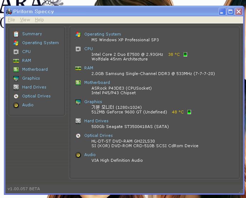Click SI (KOR) DVD-ROM CRD-510B line
The image size is (246, 198).
pyautogui.click(x=145, y=146)
